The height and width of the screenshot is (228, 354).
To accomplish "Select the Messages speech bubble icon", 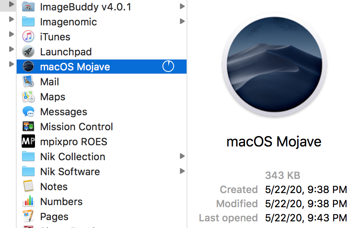I will coord(28,112).
